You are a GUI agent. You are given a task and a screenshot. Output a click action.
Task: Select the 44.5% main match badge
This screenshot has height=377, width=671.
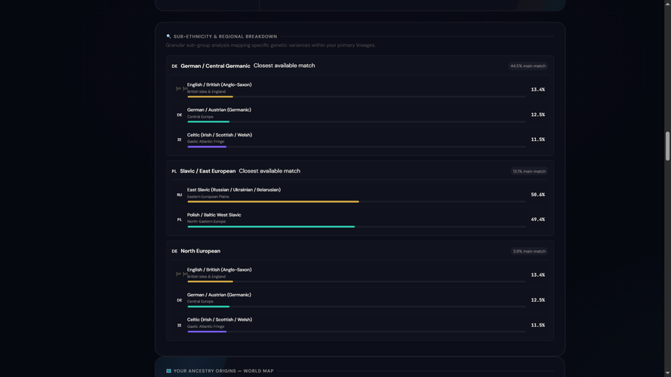528,66
